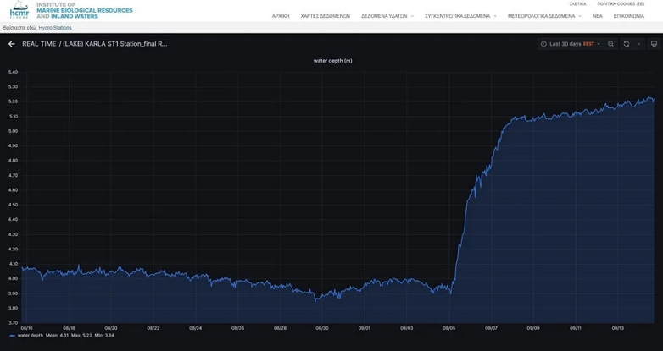Expand the refresh interval dropdown arrow

click(638, 44)
